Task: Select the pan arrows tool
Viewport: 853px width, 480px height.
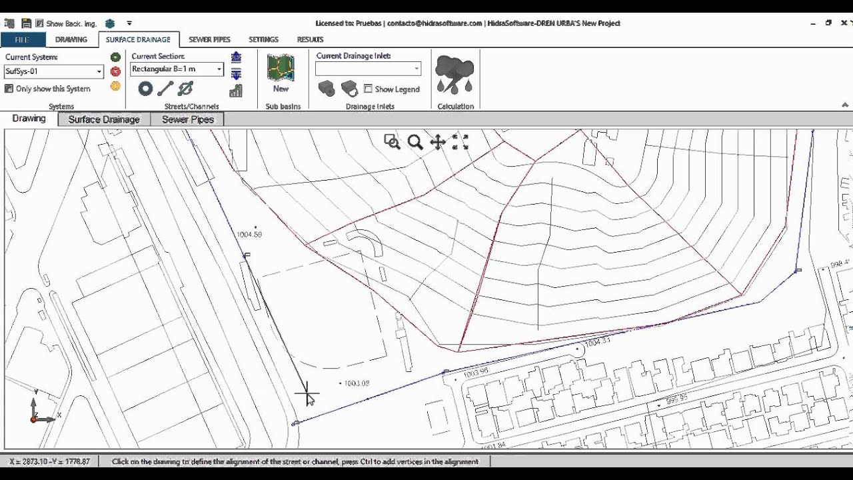Action: click(x=438, y=142)
